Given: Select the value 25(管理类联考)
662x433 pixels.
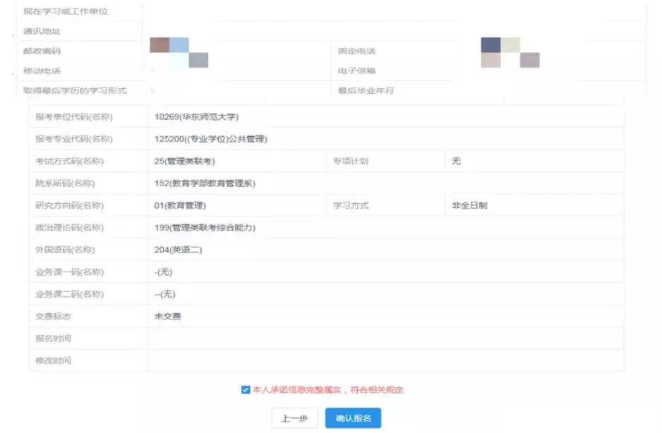Looking at the screenshot, I should tap(184, 161).
